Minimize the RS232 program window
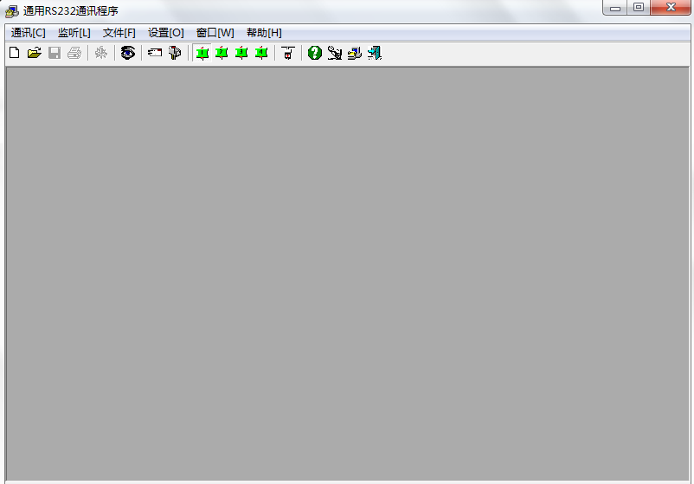Image resolution: width=694 pixels, height=484 pixels. pos(614,8)
